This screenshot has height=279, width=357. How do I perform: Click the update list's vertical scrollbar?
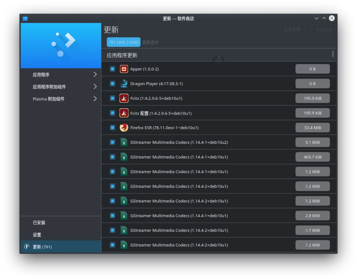(333, 54)
